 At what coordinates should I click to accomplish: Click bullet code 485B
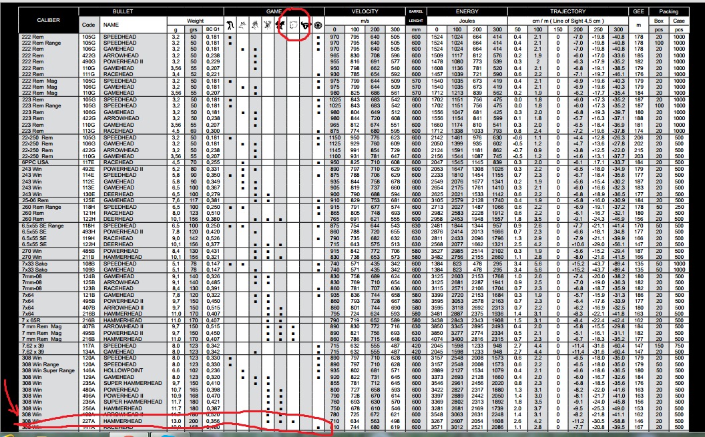(89, 251)
